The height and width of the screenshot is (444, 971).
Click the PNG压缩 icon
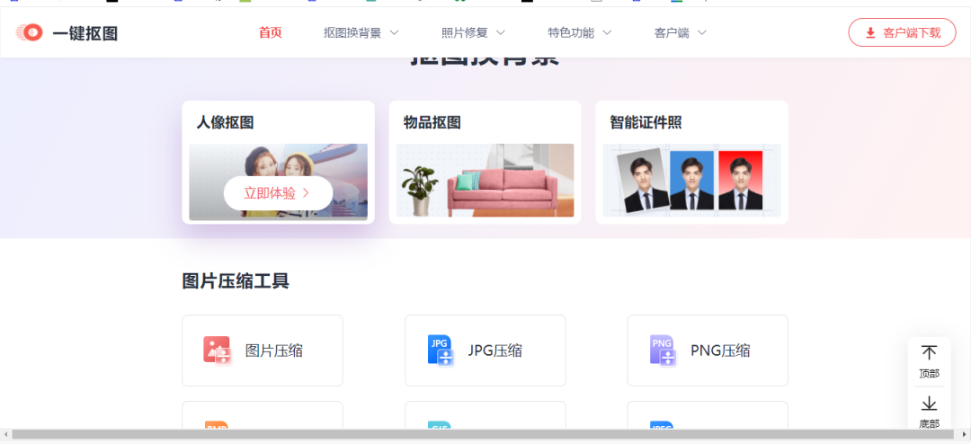tap(663, 351)
